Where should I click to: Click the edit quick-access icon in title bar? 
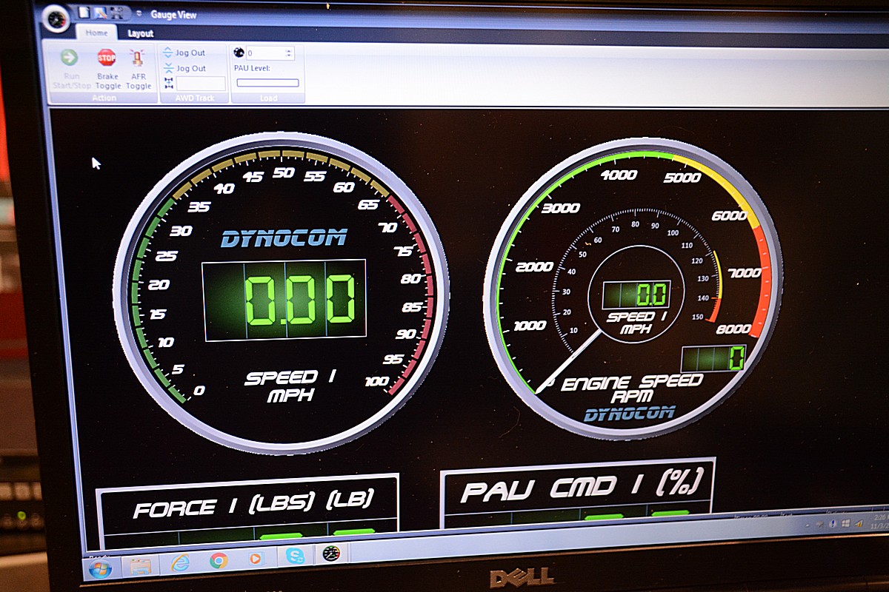point(99,13)
